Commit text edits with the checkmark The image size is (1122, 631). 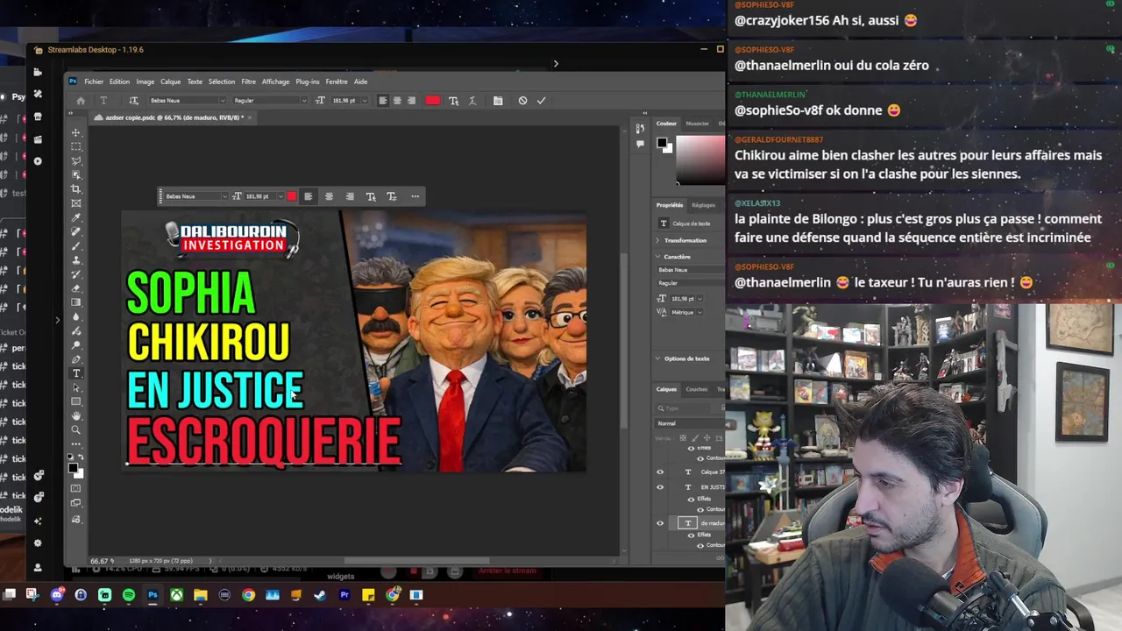(x=541, y=101)
